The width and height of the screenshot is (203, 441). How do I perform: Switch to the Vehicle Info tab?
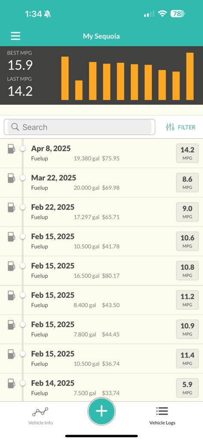[x=40, y=416]
